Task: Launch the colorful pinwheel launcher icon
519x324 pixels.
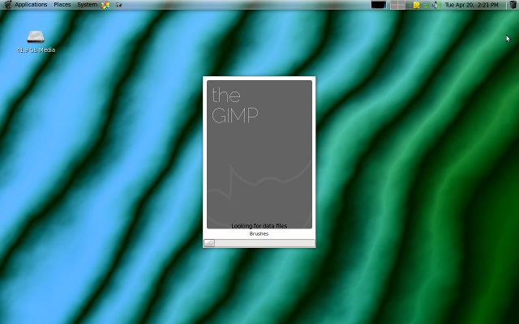Action: tap(105, 5)
